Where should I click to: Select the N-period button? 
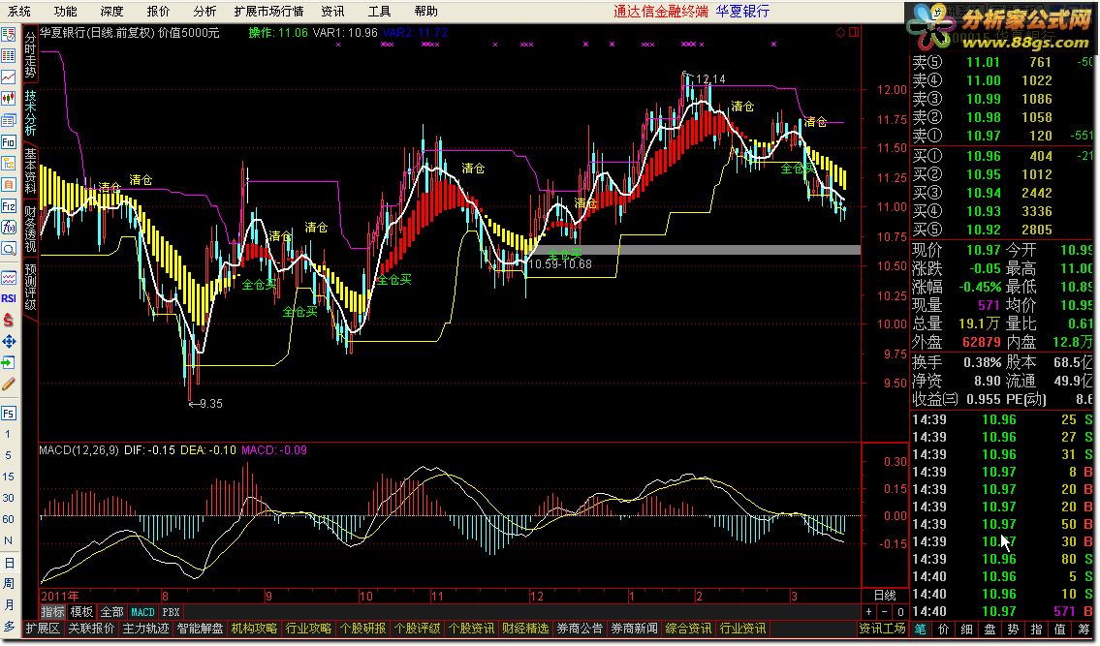[9, 540]
